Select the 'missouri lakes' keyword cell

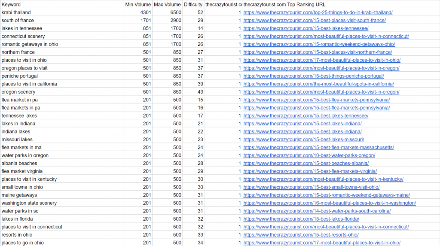tap(62, 140)
